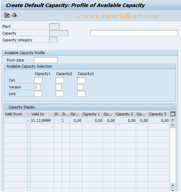Screen dimensions: 181x192
Task: Click the Capacity input field
Action: pyautogui.click(x=59, y=33)
